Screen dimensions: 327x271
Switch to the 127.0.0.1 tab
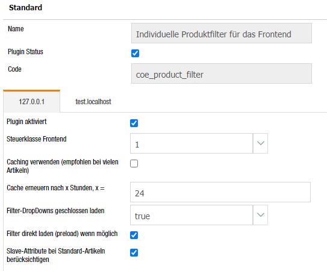[32, 102]
